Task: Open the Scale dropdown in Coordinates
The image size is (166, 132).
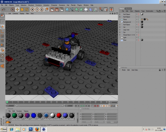Action: tap(99, 122)
